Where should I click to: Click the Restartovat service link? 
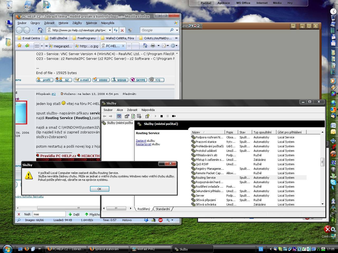(x=143, y=144)
